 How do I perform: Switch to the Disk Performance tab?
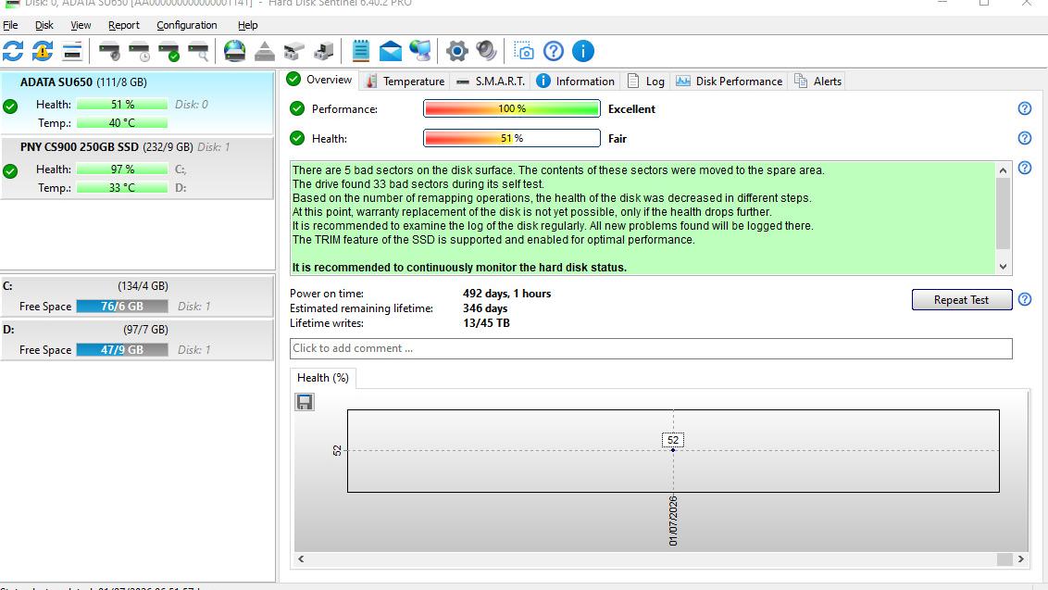[729, 81]
